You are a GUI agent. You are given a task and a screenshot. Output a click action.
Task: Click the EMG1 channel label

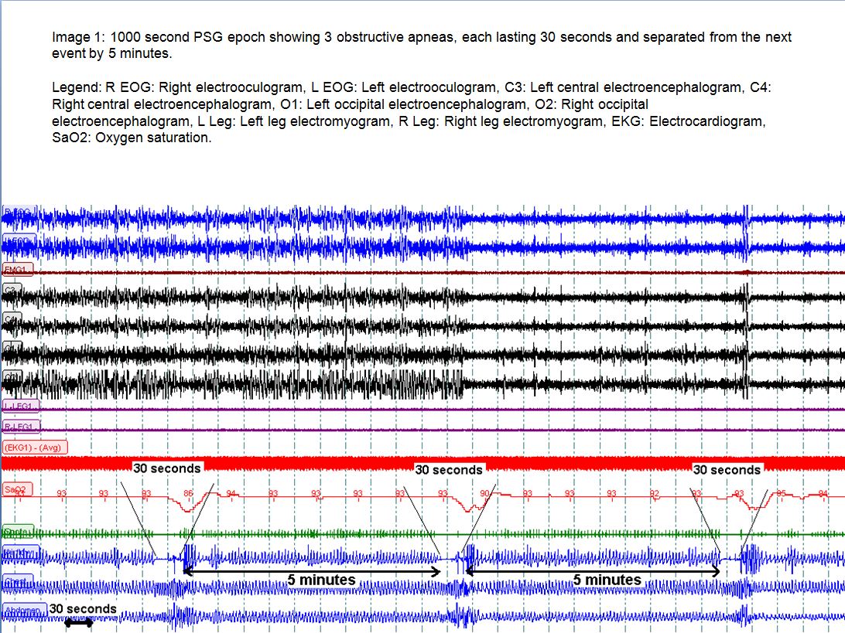pos(17,269)
